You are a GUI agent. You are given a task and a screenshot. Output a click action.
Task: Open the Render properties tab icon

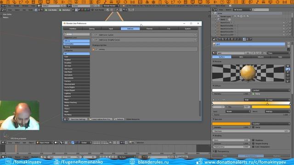pos(220,39)
